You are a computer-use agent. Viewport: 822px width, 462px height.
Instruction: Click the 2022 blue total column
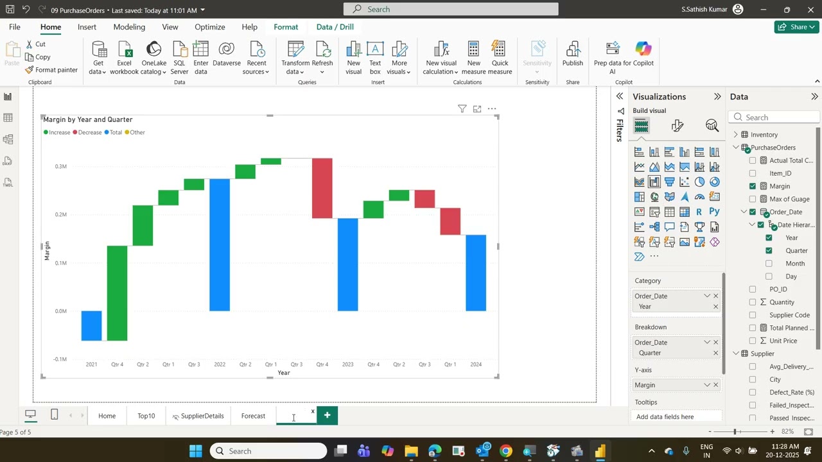220,245
